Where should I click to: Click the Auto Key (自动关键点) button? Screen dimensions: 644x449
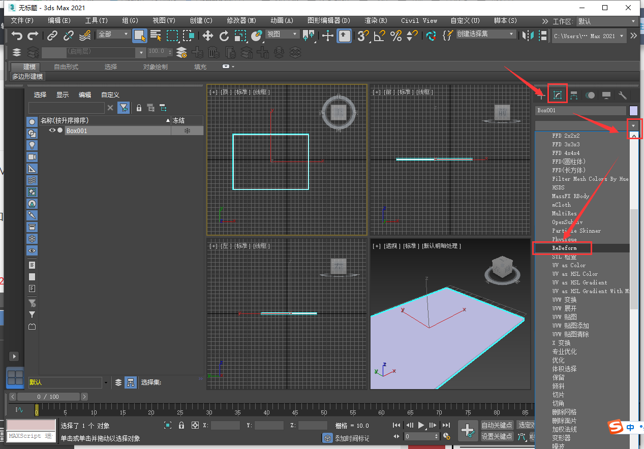(497, 425)
